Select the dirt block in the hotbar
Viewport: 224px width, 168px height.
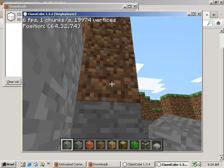point(101,145)
